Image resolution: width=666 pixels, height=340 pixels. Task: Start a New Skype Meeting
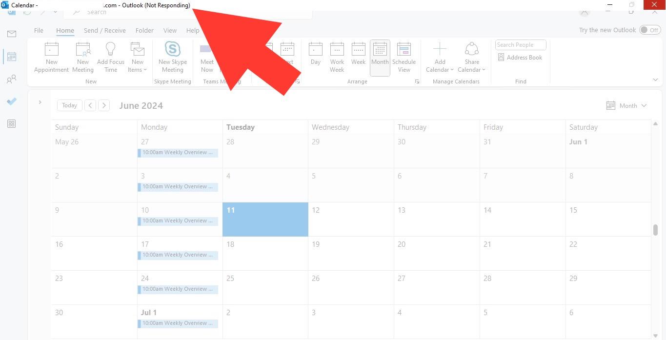172,50
